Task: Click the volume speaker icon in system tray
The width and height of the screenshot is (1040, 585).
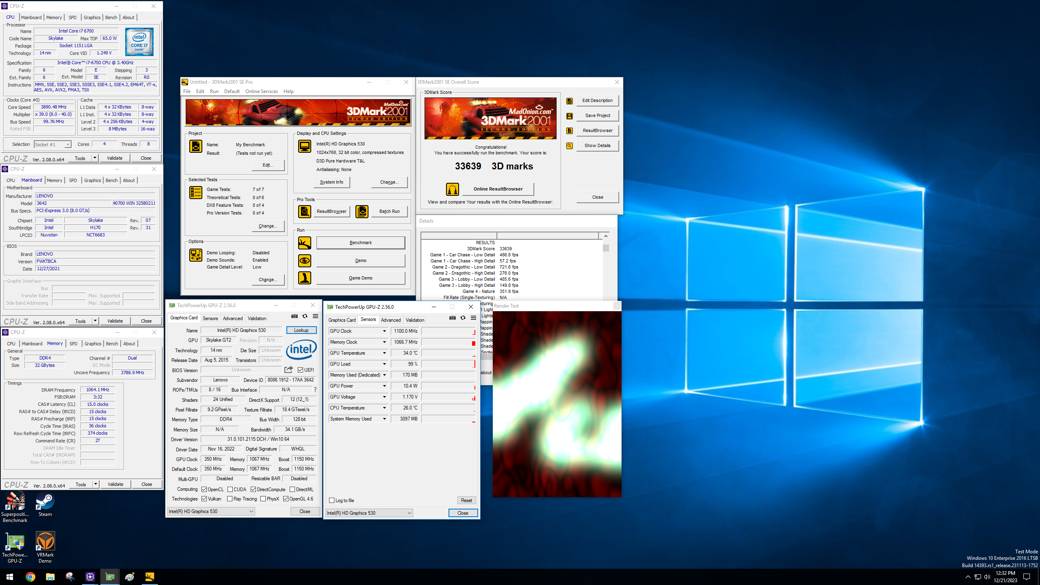Action: pyautogui.click(x=987, y=577)
